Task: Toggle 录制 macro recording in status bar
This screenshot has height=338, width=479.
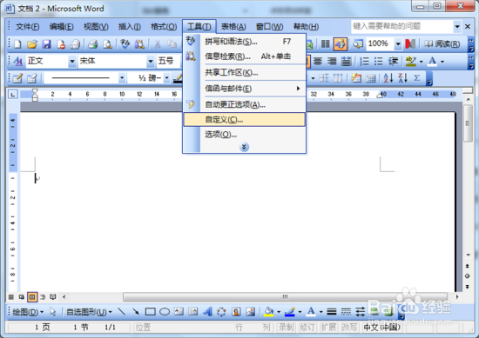Action: click(286, 328)
